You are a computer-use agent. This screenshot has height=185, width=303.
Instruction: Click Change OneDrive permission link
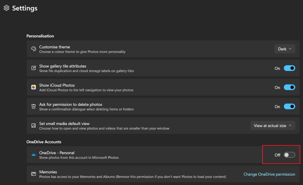click(x=269, y=174)
